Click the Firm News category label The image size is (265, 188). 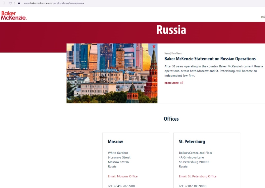click(177, 53)
